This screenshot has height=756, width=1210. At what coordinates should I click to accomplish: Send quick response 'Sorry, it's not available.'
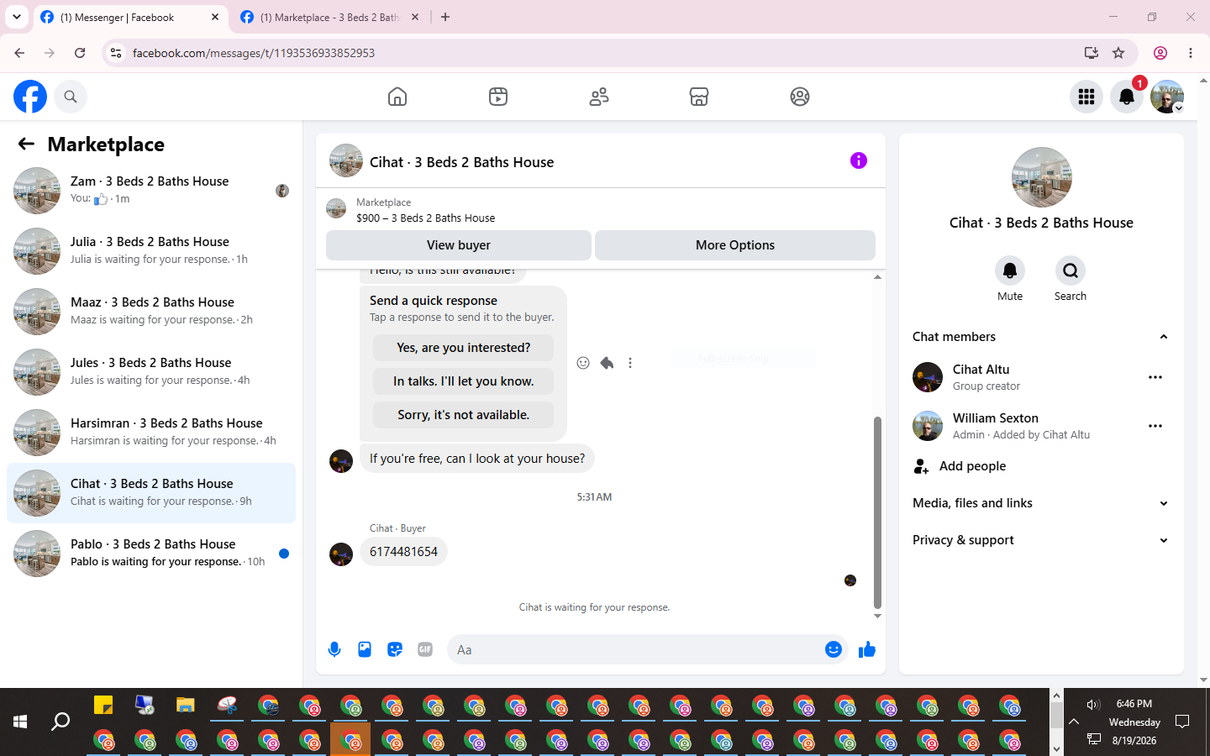pos(463,415)
